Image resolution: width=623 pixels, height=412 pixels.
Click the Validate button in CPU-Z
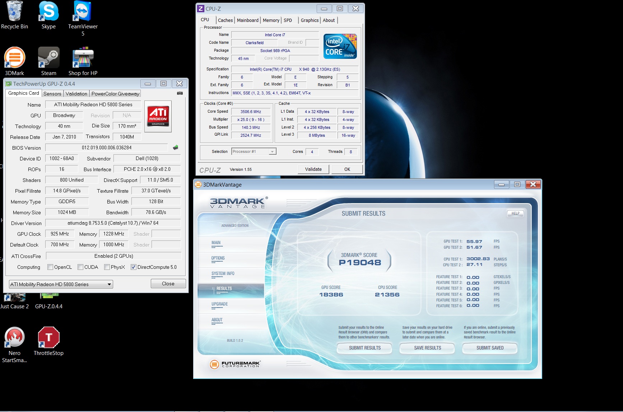(x=313, y=169)
